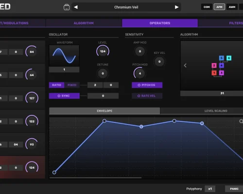The image size is (243, 194).
Task: Adjust the operator level knob showing 127
Action: 32,98
